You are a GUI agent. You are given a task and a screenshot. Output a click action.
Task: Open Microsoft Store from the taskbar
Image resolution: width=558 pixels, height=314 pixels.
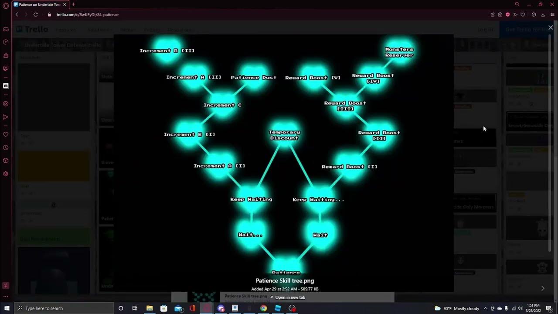164,308
